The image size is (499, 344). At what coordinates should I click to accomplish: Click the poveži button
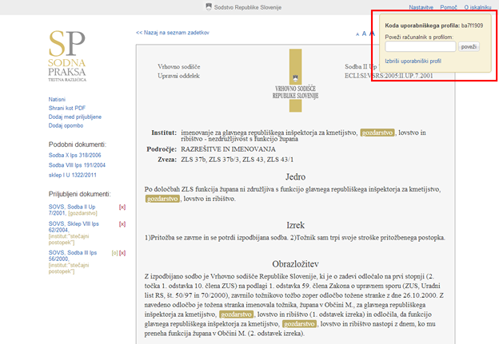coord(469,47)
